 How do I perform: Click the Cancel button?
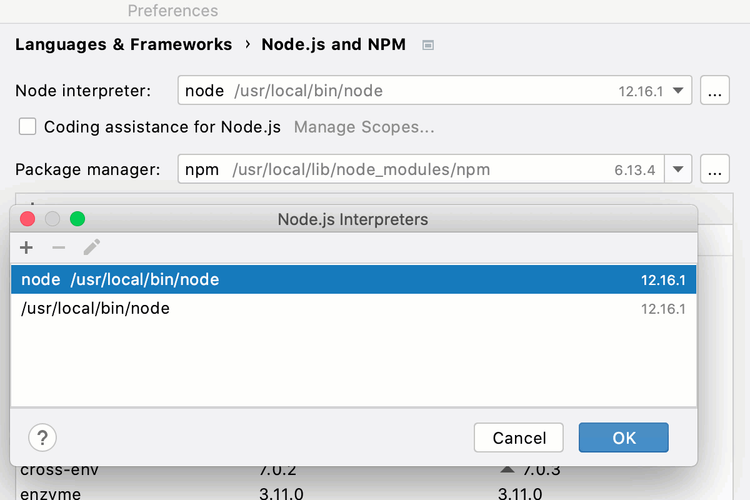518,437
